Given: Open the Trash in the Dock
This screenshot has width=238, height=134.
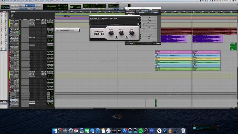Looking at the screenshot, I should 183,131.
